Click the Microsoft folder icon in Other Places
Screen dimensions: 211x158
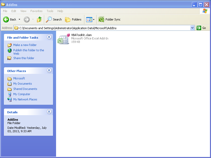click(10, 78)
